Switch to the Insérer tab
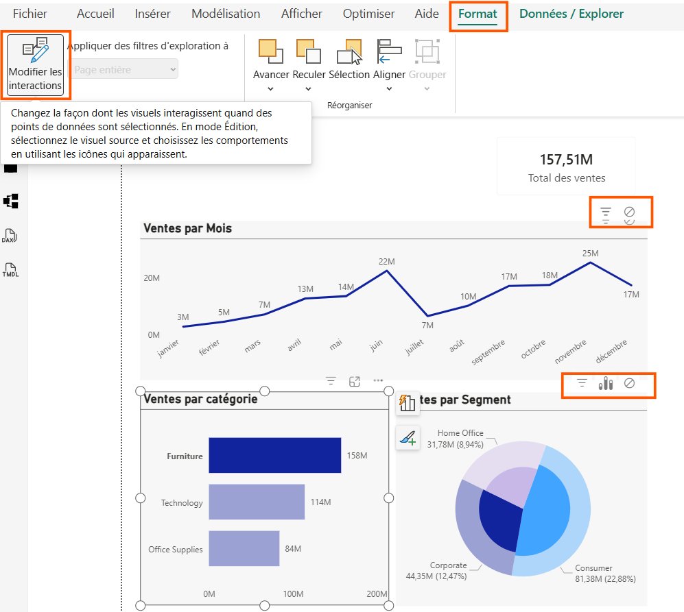Viewport: 684px width, 612px height. 153,14
